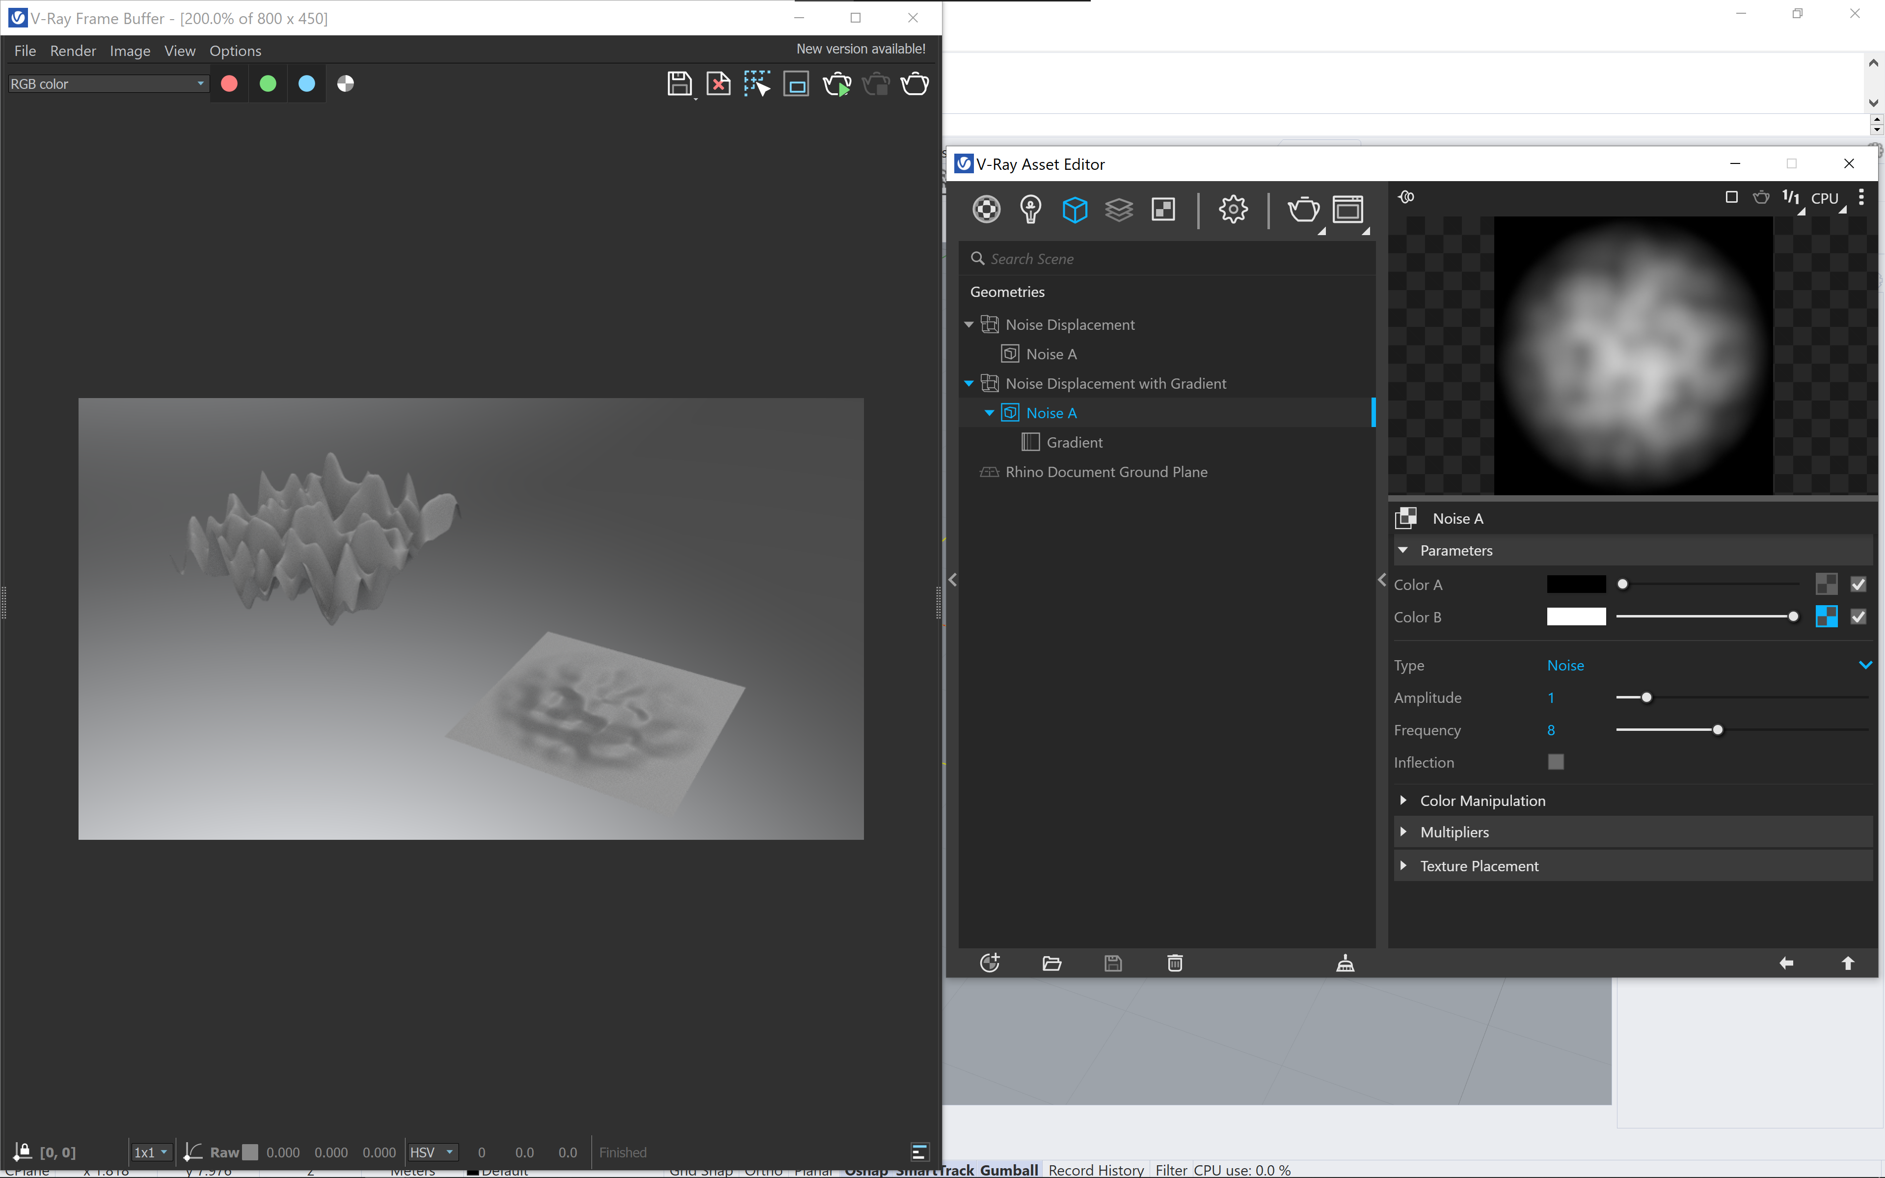Click the Type dropdown showing Noise
Image resolution: width=1885 pixels, height=1178 pixels.
point(1710,665)
